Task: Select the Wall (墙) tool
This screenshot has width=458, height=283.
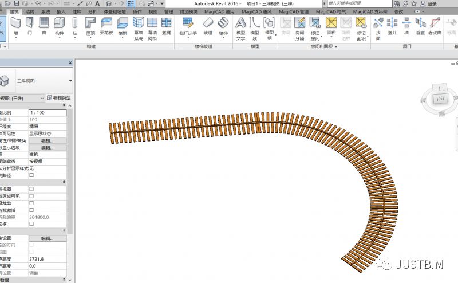Action: (16, 26)
